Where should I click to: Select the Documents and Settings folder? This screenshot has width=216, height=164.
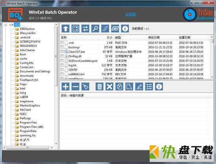coord(35,72)
